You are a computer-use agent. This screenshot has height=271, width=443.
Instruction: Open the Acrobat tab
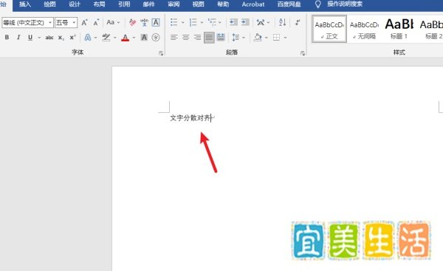pyautogui.click(x=253, y=4)
